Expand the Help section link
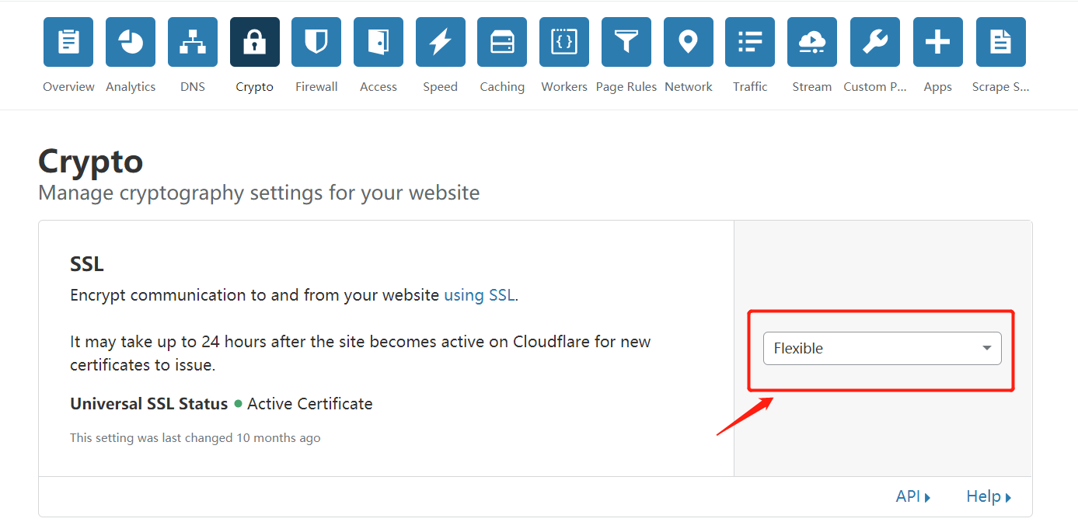Viewport: 1078px width, 522px height. point(989,496)
